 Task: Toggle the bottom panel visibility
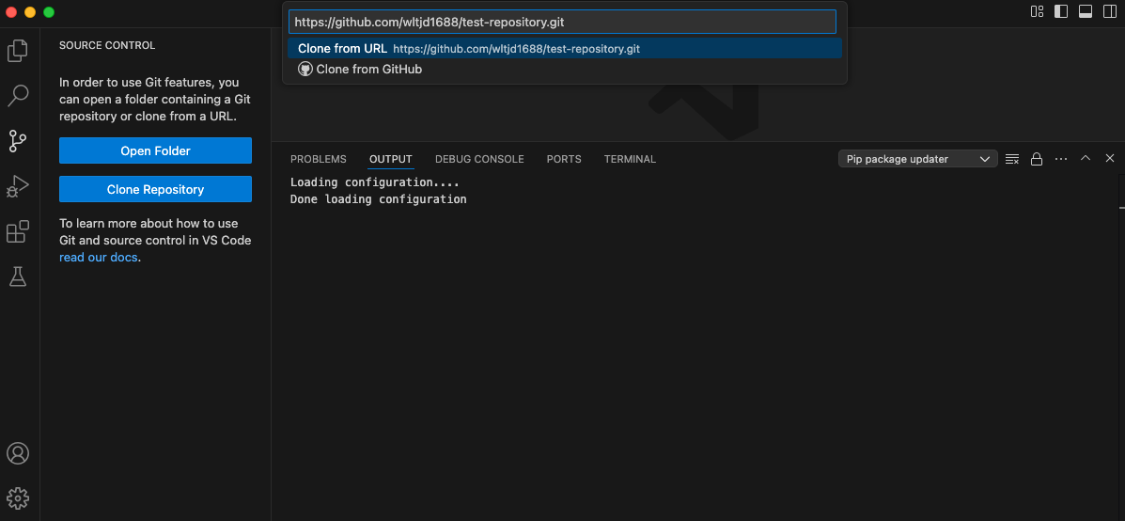(x=1086, y=11)
